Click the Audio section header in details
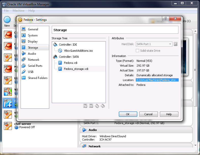This screenshot has height=155, width=200. (x=136, y=130)
